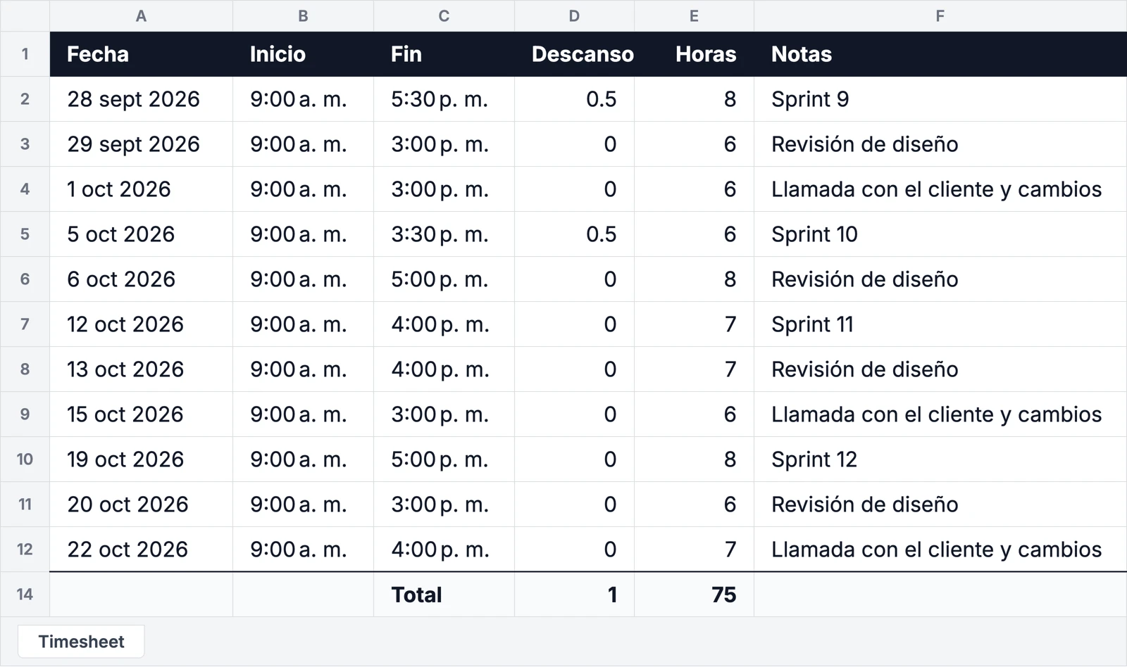Image resolution: width=1127 pixels, height=667 pixels.
Task: Select the 28 sept 2026 date cell
Action: click(141, 99)
